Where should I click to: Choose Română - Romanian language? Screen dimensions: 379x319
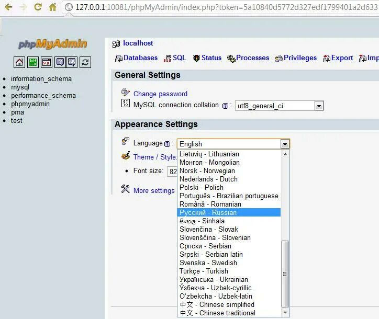click(x=229, y=204)
